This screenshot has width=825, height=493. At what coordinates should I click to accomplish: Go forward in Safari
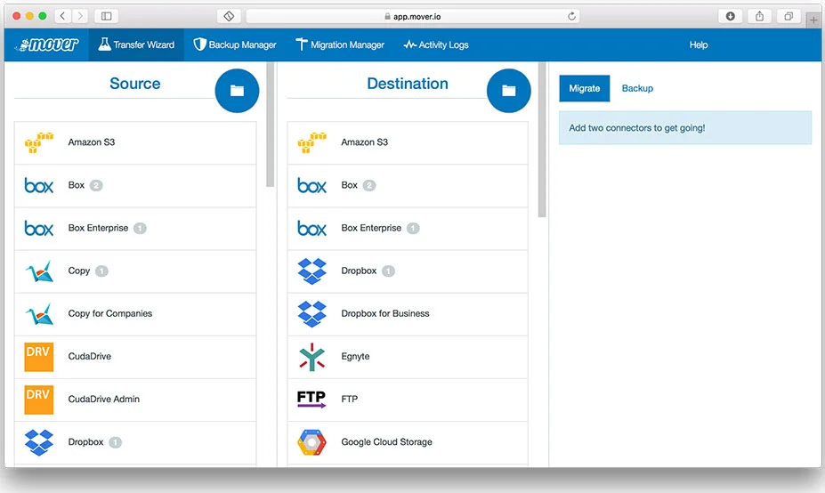80,16
